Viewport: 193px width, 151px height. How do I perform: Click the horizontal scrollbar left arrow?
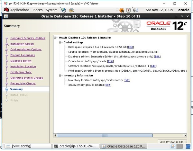point(55,135)
